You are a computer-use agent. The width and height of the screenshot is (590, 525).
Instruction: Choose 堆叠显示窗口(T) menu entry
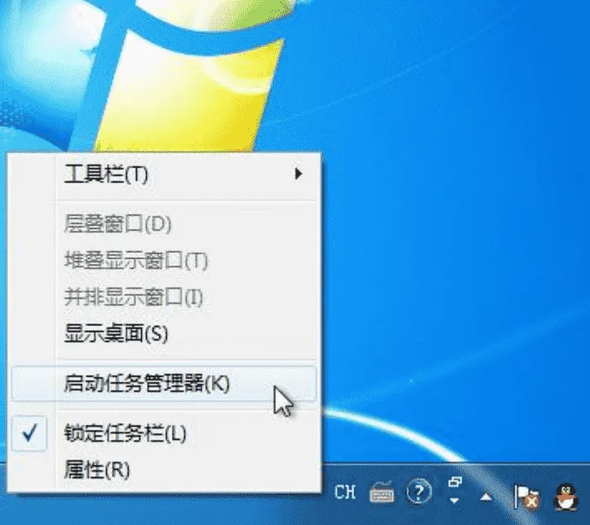(x=164, y=260)
